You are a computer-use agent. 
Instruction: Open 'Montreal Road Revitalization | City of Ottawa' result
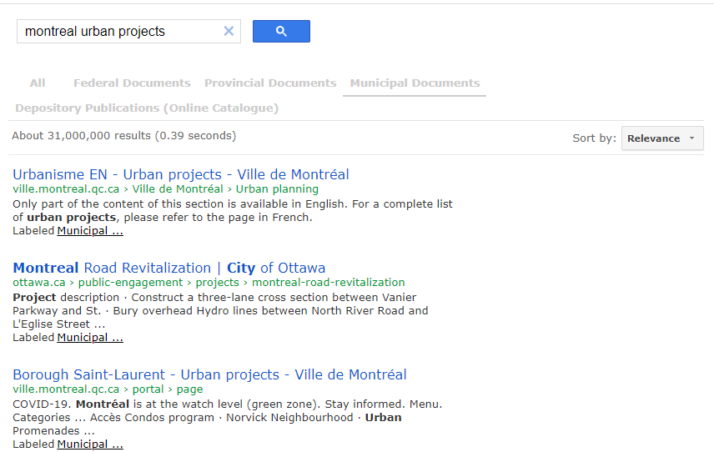169,268
